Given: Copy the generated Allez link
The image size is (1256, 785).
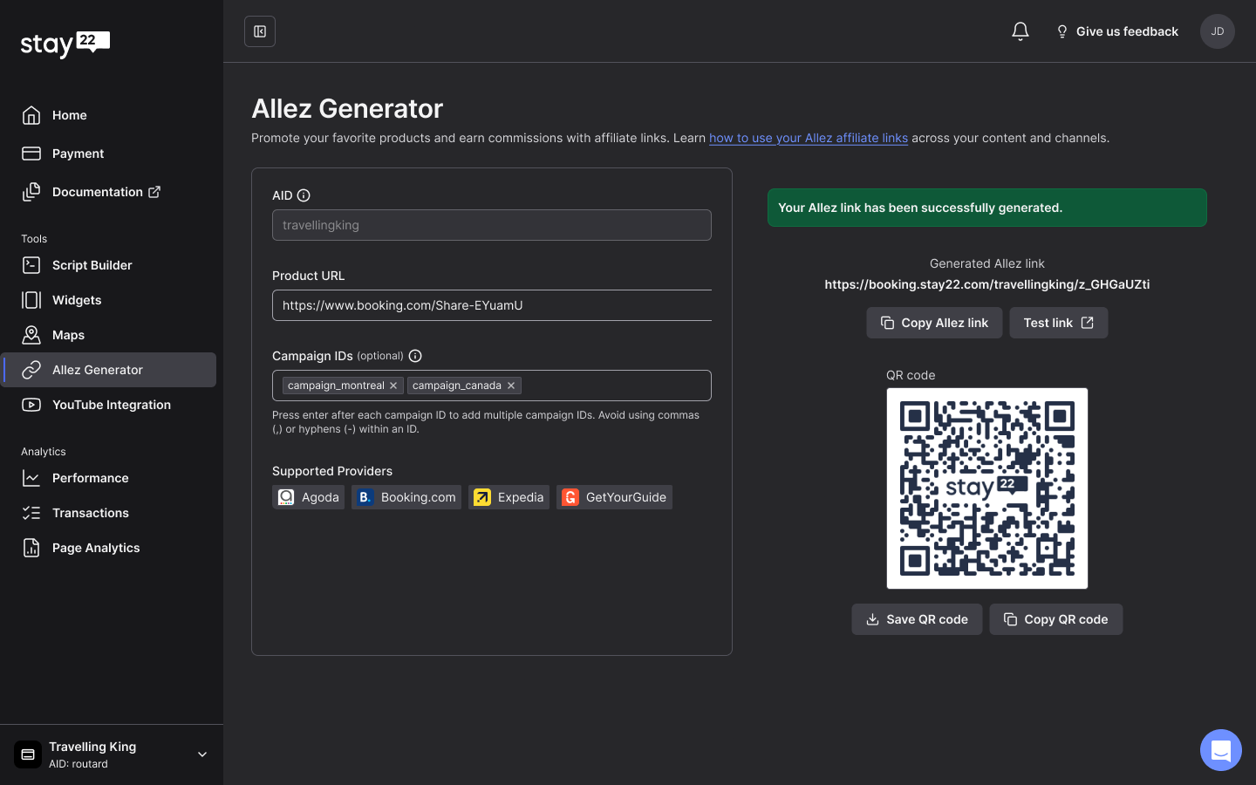Looking at the screenshot, I should (x=934, y=323).
